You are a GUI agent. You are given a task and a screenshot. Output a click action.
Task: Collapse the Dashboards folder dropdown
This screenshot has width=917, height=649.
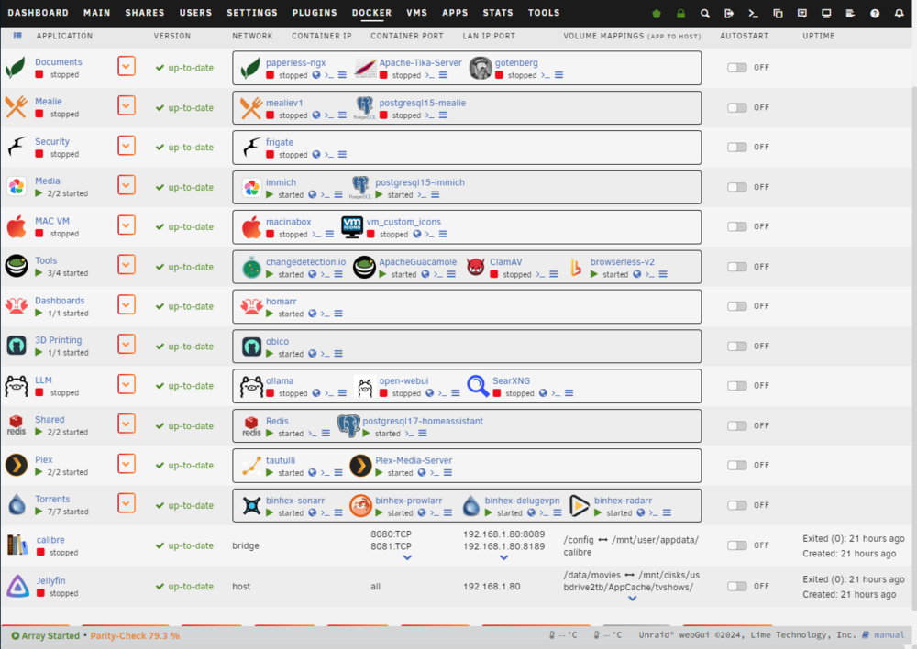(127, 304)
